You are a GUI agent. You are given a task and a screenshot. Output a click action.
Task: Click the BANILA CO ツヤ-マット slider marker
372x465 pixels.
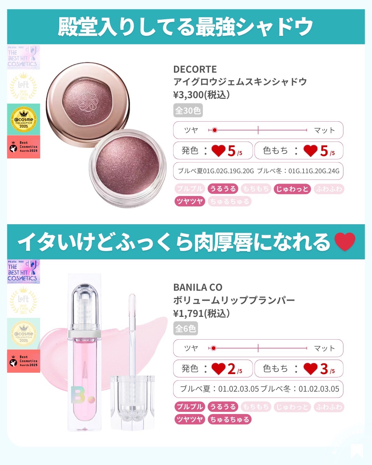click(x=214, y=348)
